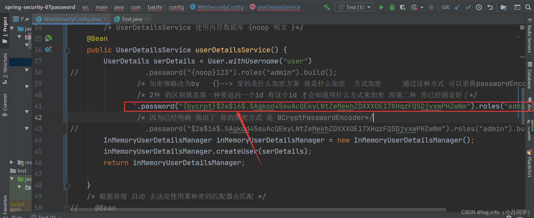
Task: Commit changes with the green checkmark
Action: [x=468, y=7]
